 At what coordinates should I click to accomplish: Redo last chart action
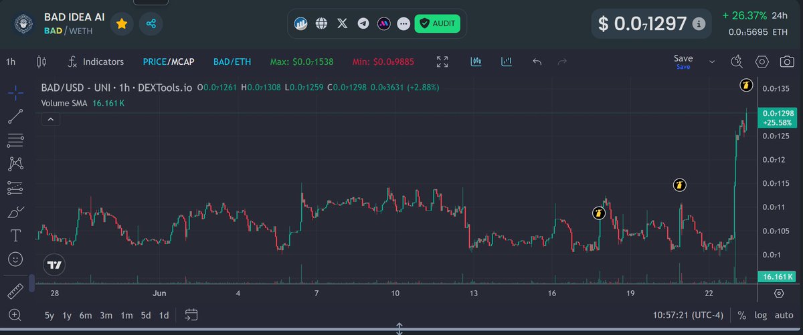click(x=562, y=62)
